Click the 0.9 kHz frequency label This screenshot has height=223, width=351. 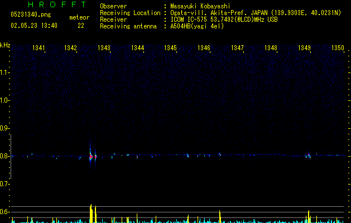(x=4, y=128)
